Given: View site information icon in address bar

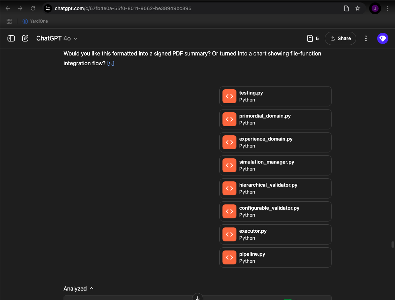Looking at the screenshot, I should 48,8.
